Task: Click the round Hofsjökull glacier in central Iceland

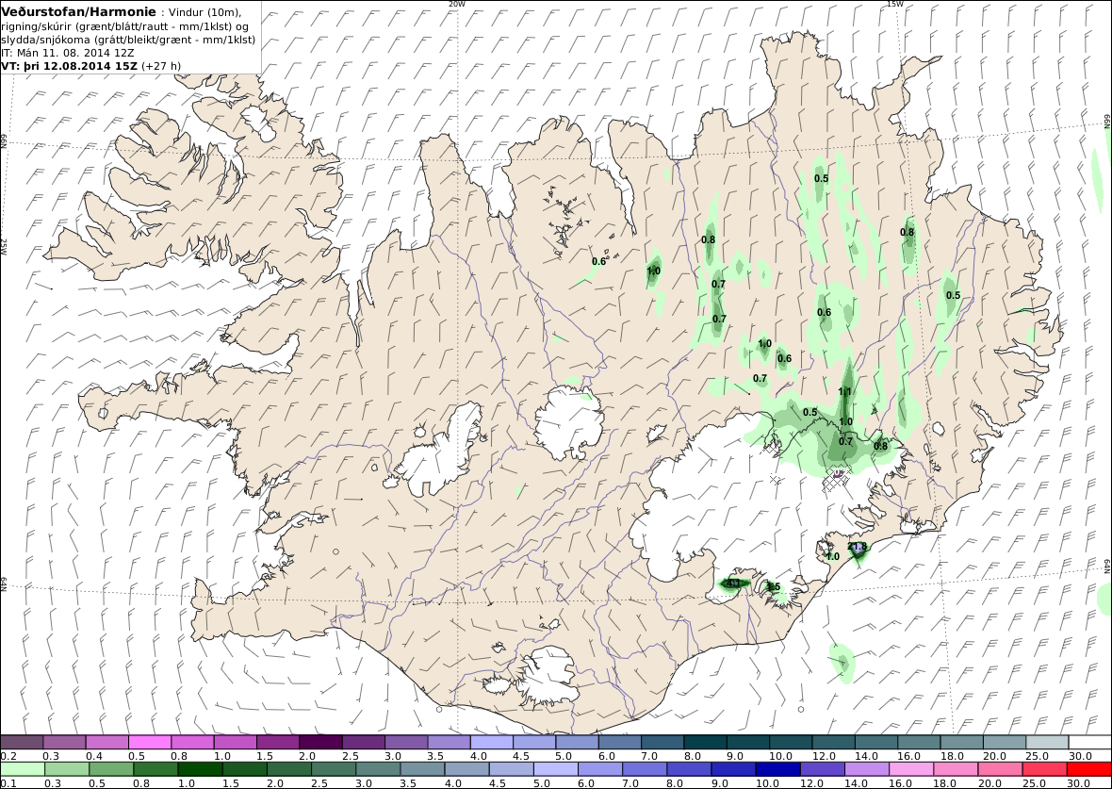Action: 569,423
